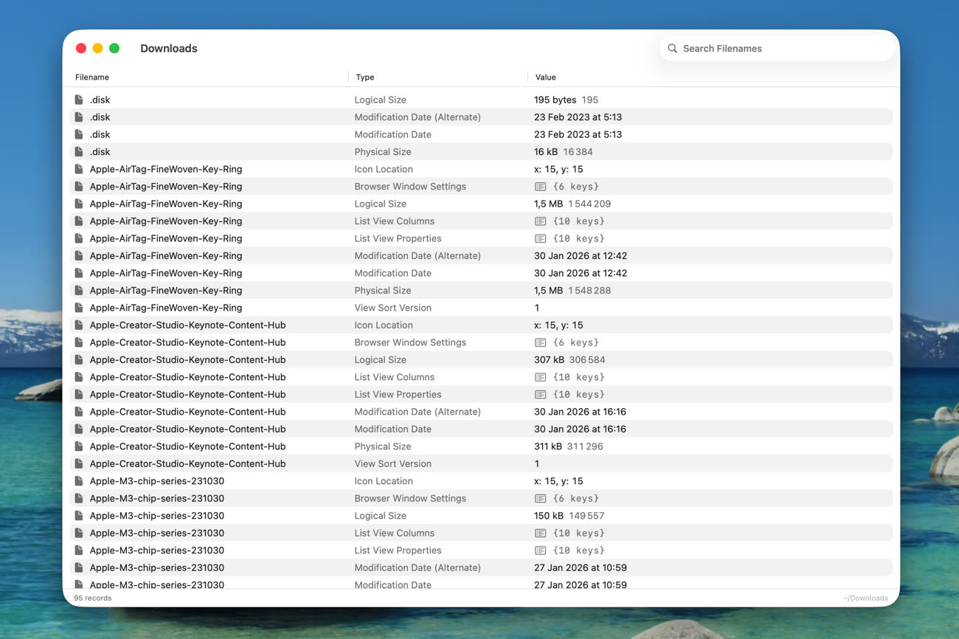
Task: Click file icon on Keynote-Content-Hub View Sort Version row
Action: (x=79, y=464)
